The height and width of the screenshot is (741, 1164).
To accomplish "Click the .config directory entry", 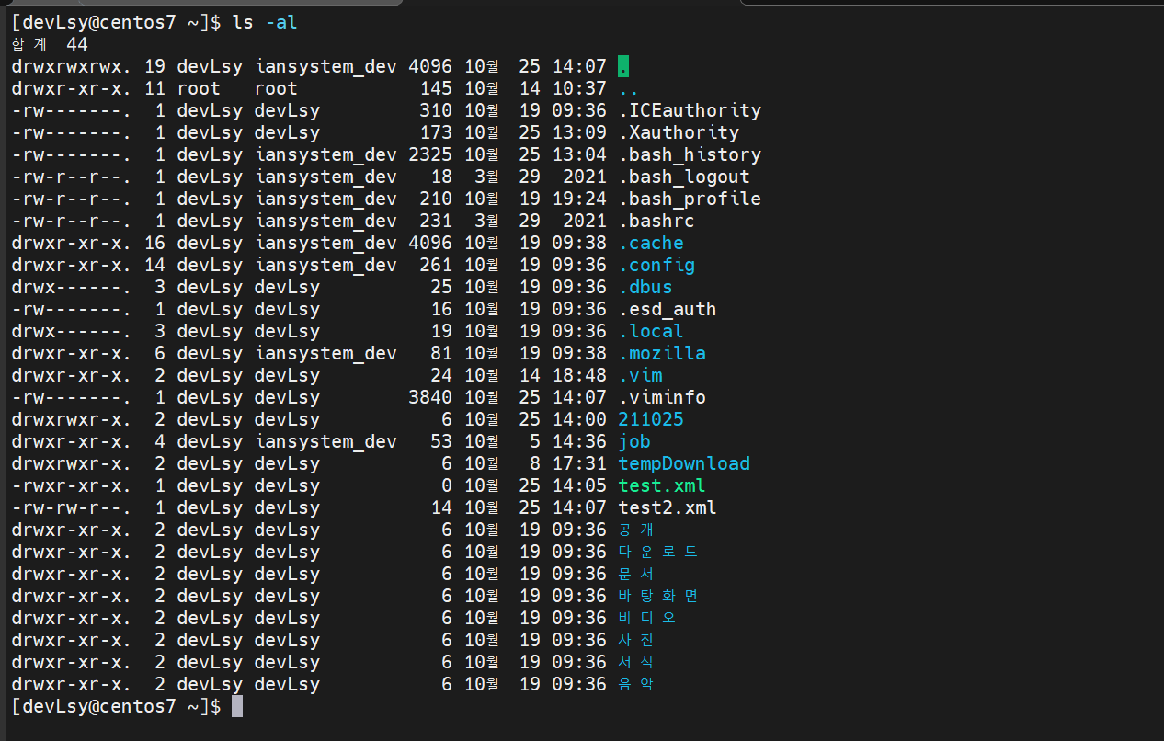I will tap(656, 265).
